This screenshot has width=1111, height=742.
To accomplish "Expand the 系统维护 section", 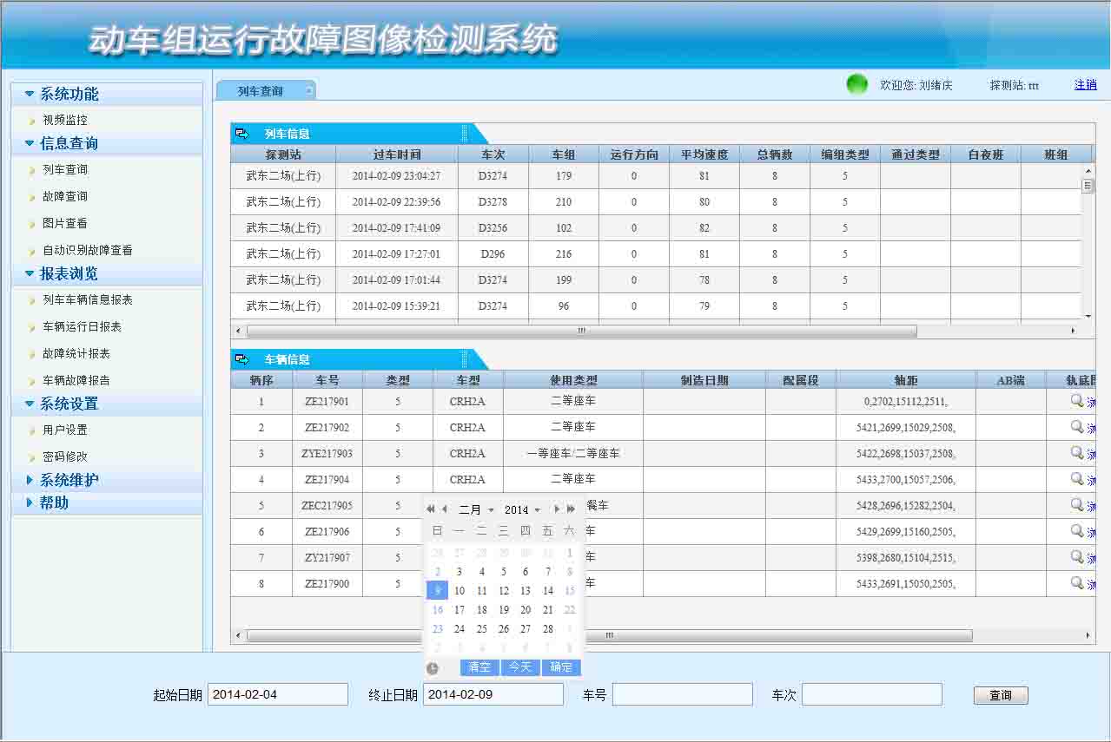I will [69, 480].
